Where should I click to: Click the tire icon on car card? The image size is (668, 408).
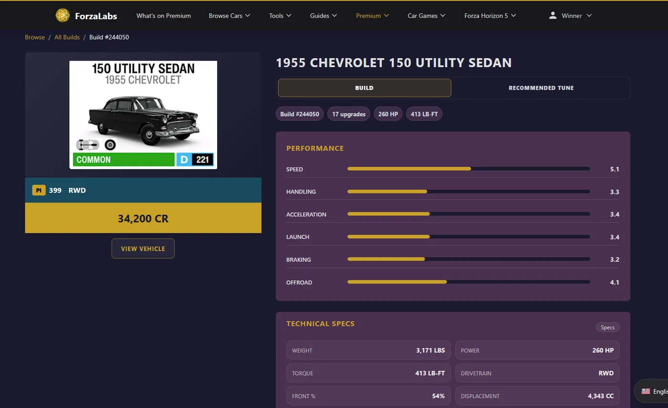pos(110,144)
